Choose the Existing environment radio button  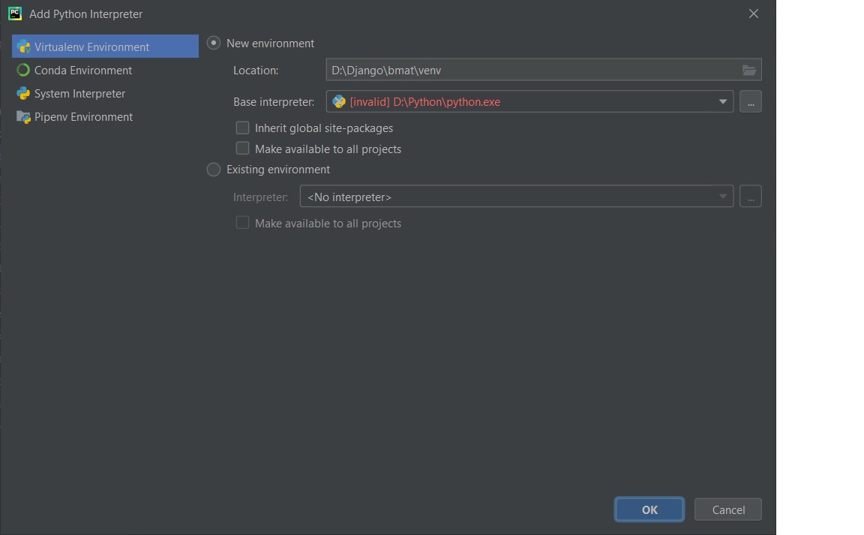pos(213,170)
